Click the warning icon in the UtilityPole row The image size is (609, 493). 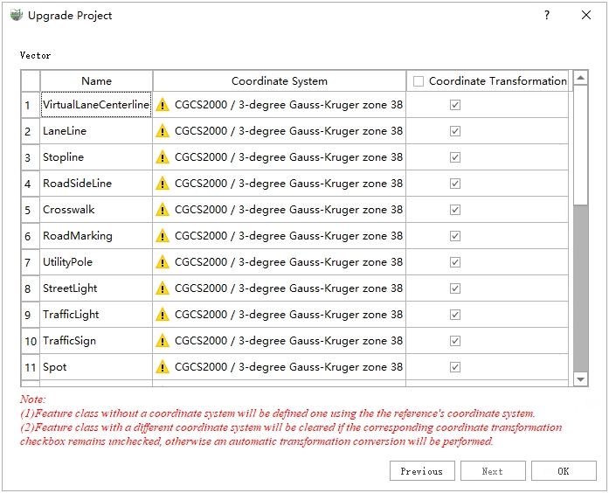tap(163, 262)
